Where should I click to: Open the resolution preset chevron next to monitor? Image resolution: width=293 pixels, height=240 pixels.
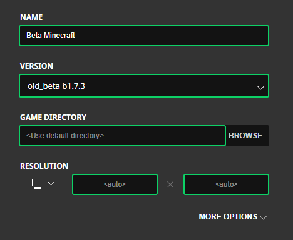click(x=51, y=183)
